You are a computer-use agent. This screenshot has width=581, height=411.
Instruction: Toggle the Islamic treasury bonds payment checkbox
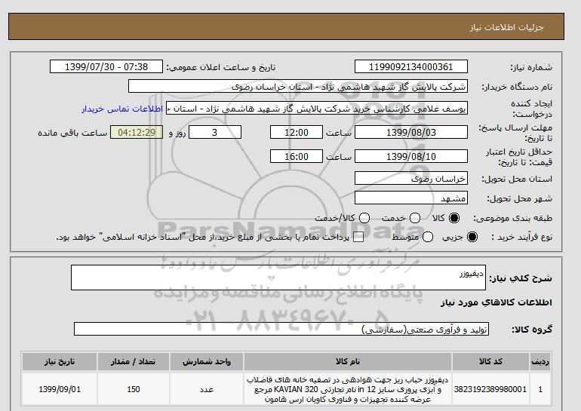(358, 238)
